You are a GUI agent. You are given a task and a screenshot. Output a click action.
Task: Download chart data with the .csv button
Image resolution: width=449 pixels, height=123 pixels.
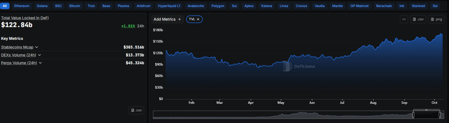[x=418, y=19]
